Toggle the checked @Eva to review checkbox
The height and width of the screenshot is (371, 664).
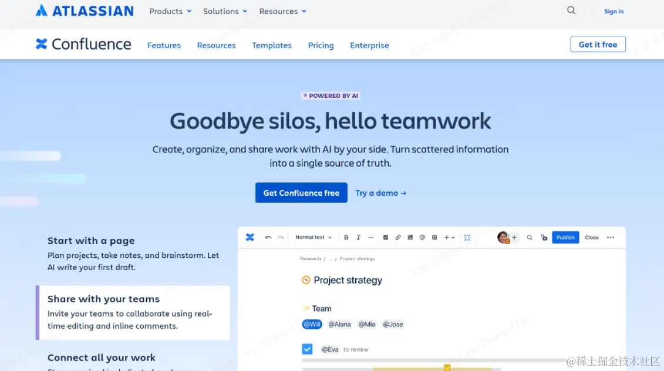(307, 349)
